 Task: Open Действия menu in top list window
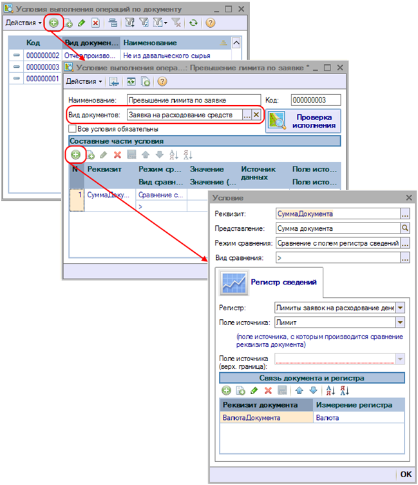click(24, 23)
